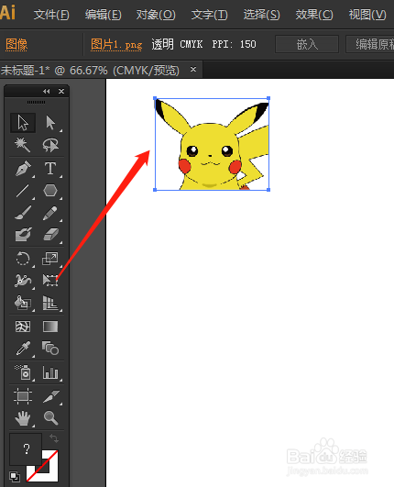The image size is (394, 487).
Task: Click the Fill color box
Action: tap(26, 449)
